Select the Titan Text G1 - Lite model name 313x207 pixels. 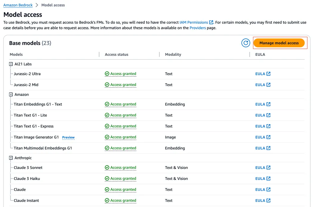click(x=30, y=115)
